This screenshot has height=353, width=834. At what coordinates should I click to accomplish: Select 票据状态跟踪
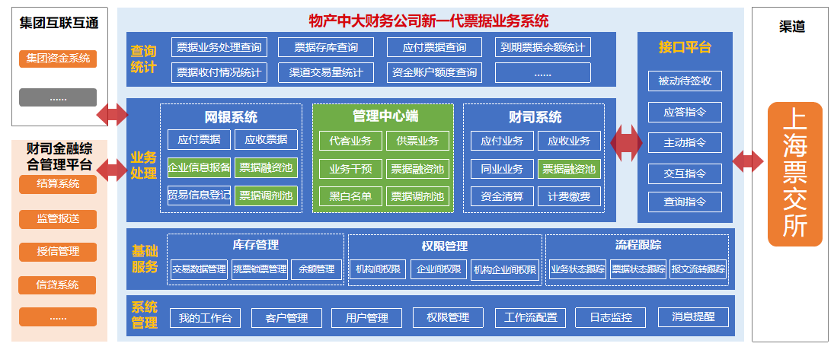[x=638, y=269]
